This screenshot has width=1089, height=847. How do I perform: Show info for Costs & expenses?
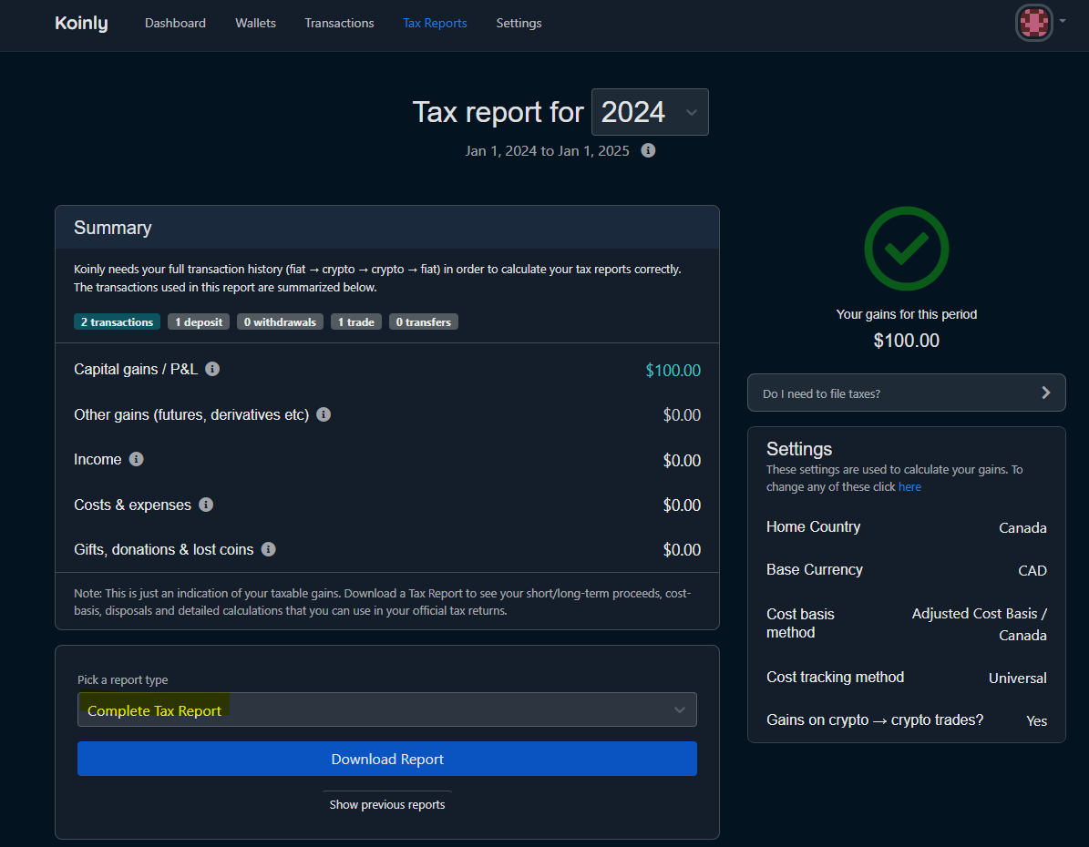tap(206, 504)
